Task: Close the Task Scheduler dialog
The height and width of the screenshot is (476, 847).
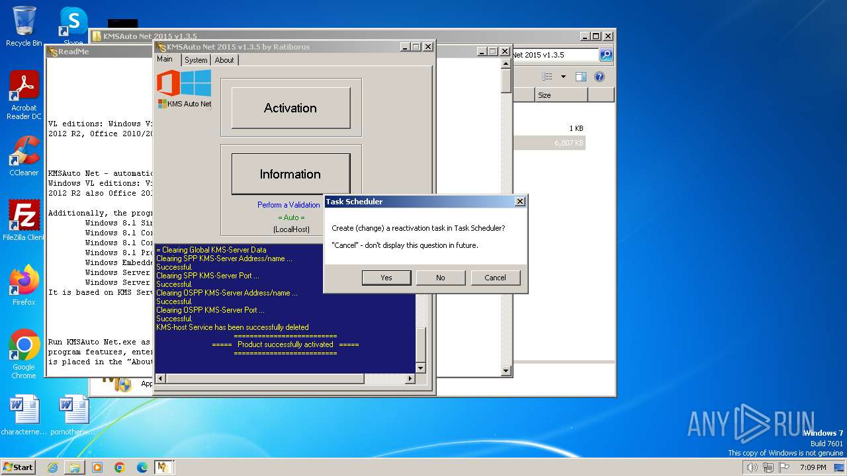Action: pyautogui.click(x=519, y=202)
